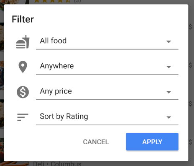Open the Anywhere location dropdown
The image size is (194, 166).
pyautogui.click(x=107, y=66)
